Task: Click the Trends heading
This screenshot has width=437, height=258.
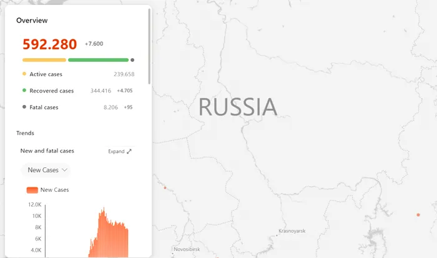Action: [x=25, y=133]
